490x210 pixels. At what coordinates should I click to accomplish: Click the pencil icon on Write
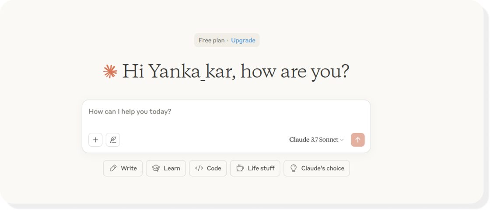tap(113, 168)
